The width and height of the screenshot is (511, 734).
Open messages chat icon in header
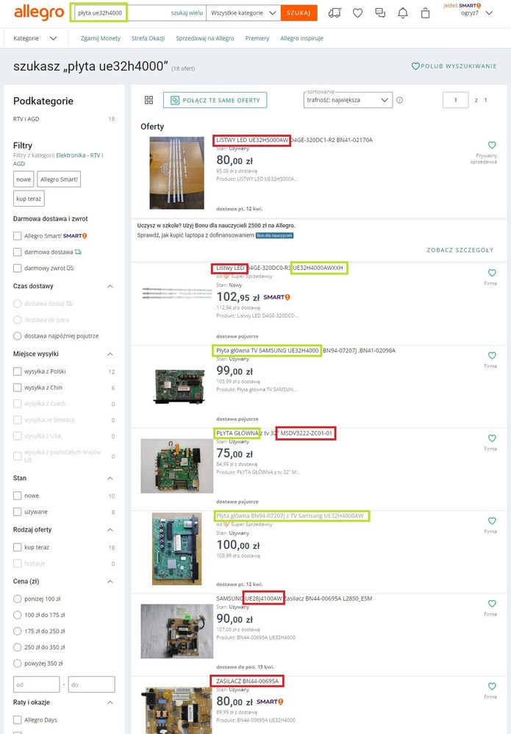pyautogui.click(x=380, y=13)
